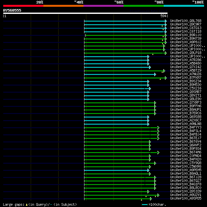The width and height of the screenshot is (207, 207).
Task: Select the UniRef100_A9PEH5 label
Action: tap(186, 170)
